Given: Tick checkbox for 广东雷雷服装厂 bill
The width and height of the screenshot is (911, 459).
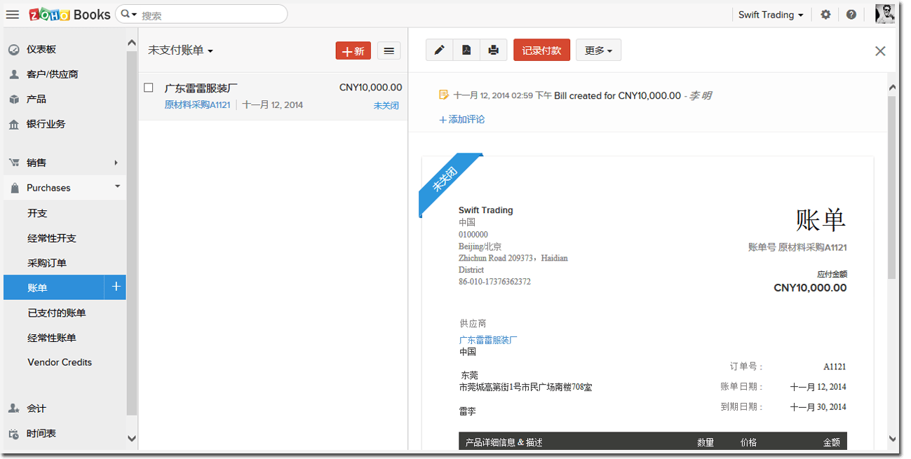Looking at the screenshot, I should [x=149, y=88].
